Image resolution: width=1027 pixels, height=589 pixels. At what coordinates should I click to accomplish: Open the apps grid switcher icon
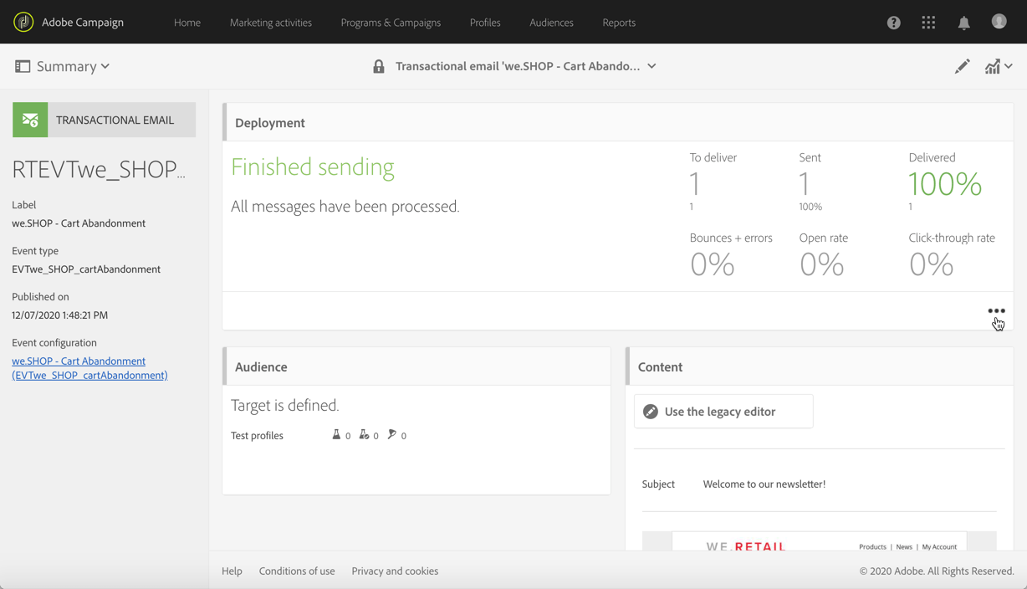click(928, 23)
